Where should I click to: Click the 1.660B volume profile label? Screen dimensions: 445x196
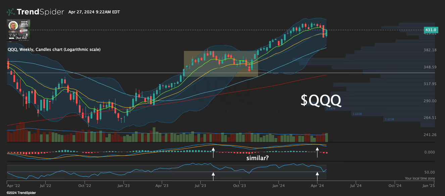coord(357,114)
